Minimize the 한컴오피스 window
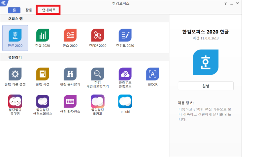 (232, 3)
